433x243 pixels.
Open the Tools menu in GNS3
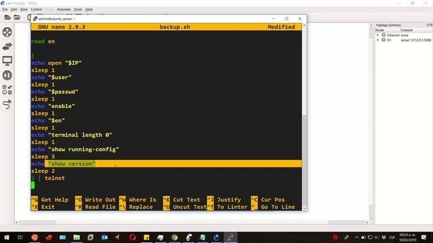[x=78, y=9]
